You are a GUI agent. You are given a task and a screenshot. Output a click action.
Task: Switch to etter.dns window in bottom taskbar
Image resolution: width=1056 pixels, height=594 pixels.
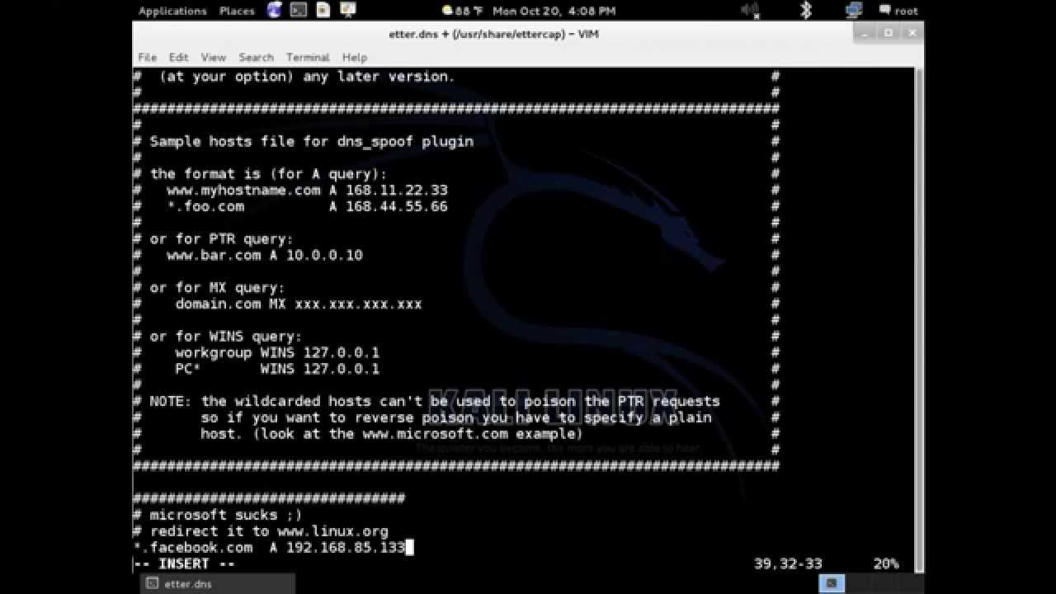tap(219, 583)
